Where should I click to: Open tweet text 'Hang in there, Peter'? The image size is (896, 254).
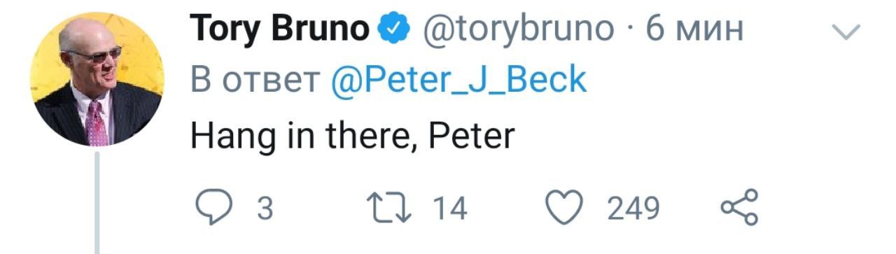pyautogui.click(x=352, y=136)
